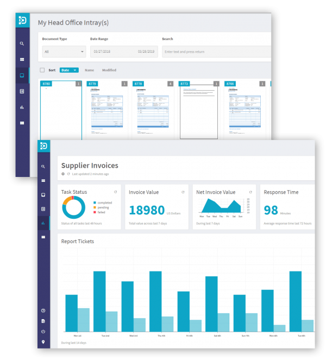This screenshot has height=361, width=326.
Task: Open the help icon in lower sidebar
Action: tap(43, 311)
